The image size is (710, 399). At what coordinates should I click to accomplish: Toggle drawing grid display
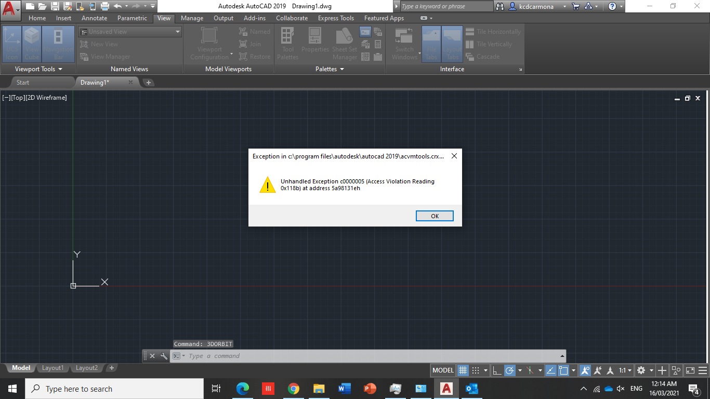463,370
